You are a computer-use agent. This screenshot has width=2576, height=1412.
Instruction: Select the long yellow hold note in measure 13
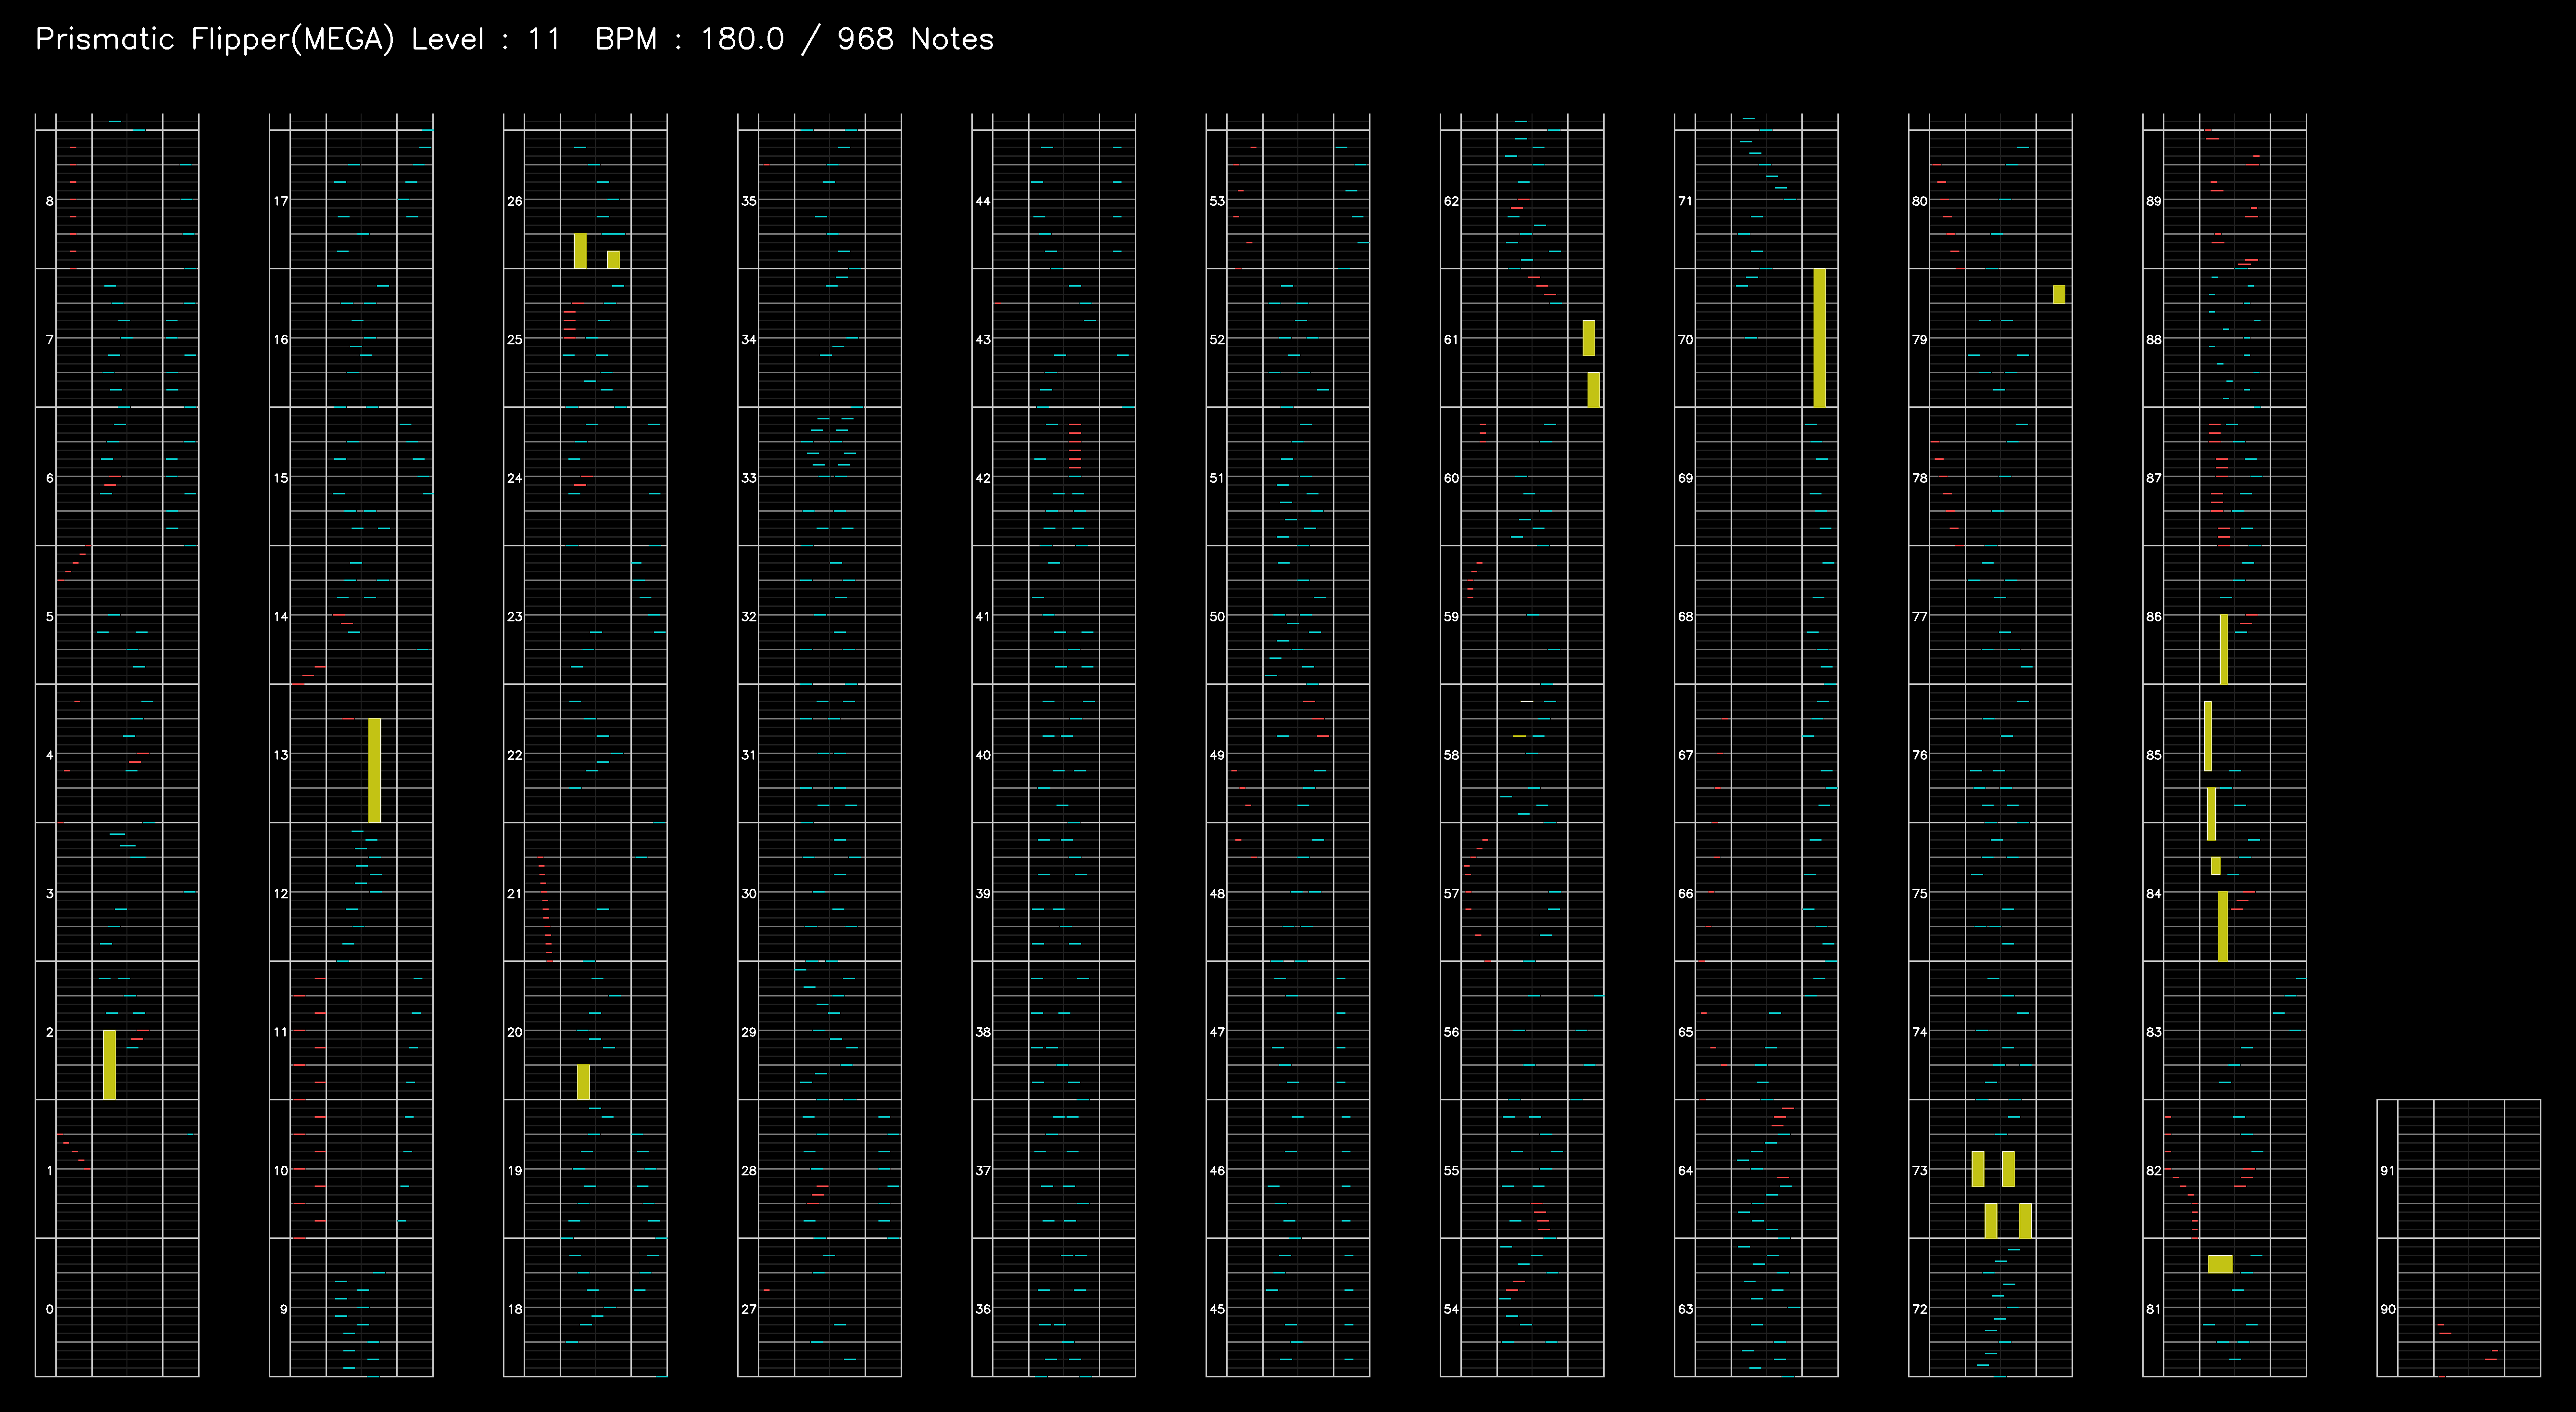pos(375,770)
